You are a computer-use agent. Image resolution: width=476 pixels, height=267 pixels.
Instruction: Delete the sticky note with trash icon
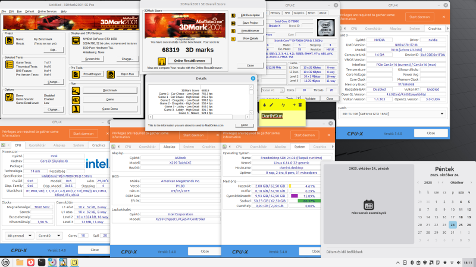pos(300,105)
